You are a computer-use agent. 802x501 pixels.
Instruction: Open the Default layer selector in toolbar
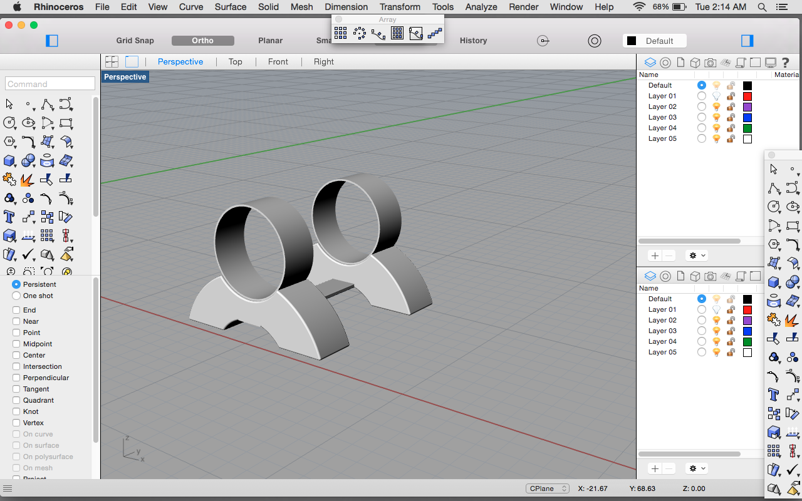[x=654, y=41]
